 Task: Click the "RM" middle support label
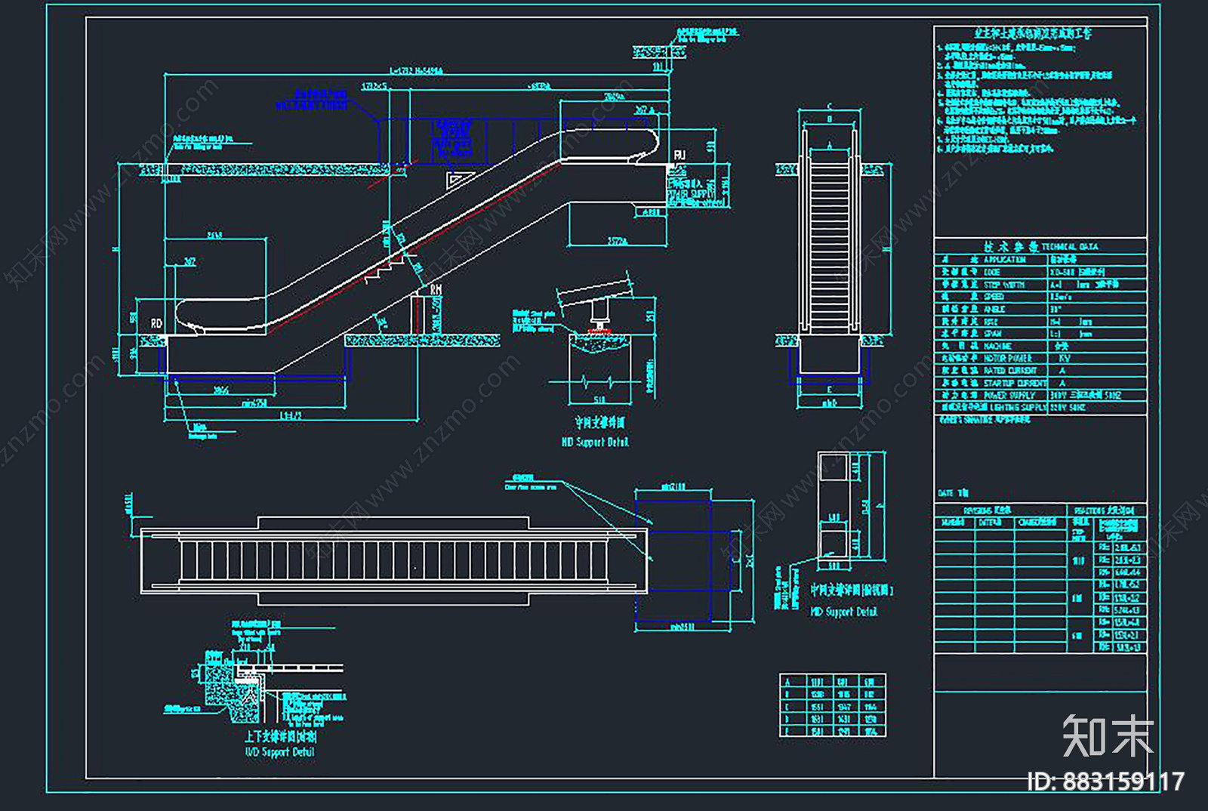pos(436,289)
